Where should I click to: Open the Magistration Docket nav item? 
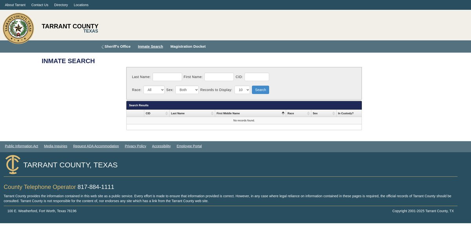coord(188,47)
